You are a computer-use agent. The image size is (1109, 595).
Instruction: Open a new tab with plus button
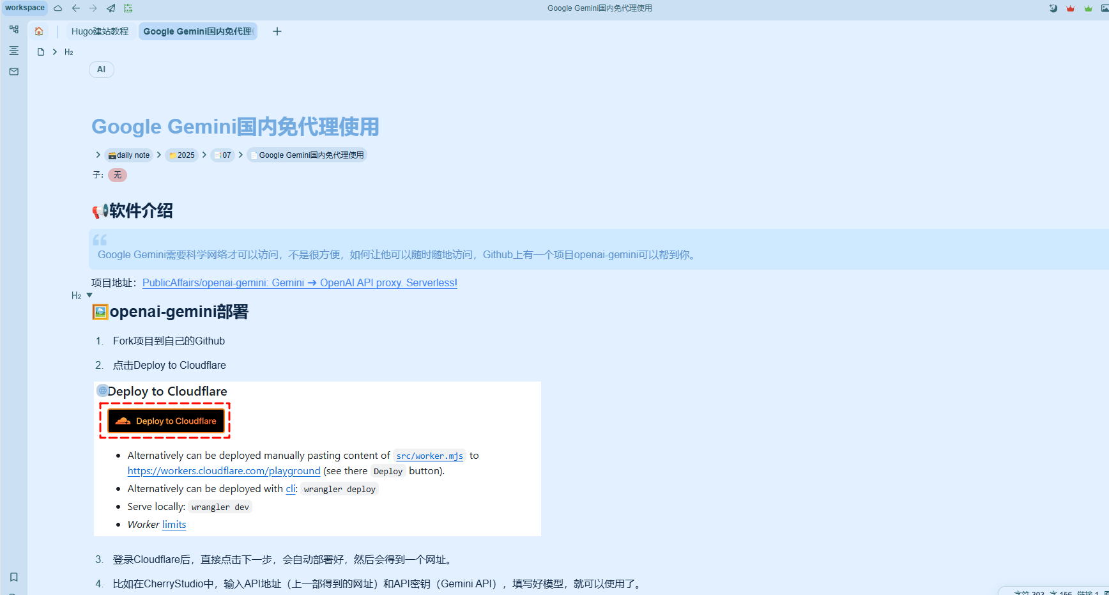click(x=277, y=31)
